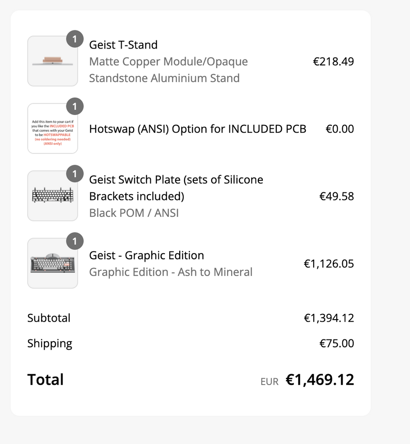This screenshot has height=444, width=410.
Task: Select the Hotswap (ANSI) Option product title
Action: tap(197, 129)
